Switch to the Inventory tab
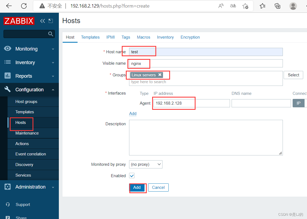 (x=165, y=37)
